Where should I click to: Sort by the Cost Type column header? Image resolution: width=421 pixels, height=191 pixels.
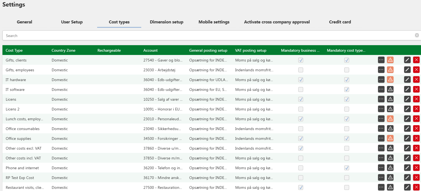[14, 50]
